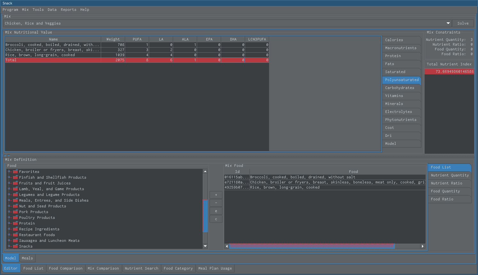The width and height of the screenshot is (478, 275).
Task: Click the Sausages and Luncheon Meats folder icon
Action: click(x=15, y=241)
